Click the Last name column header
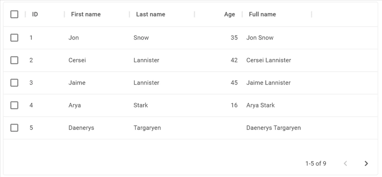The image size is (382, 177). point(151,14)
